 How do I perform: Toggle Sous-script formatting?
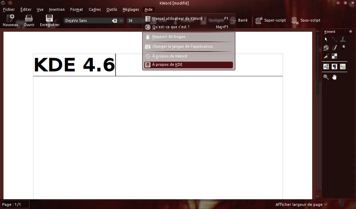pyautogui.click(x=306, y=20)
